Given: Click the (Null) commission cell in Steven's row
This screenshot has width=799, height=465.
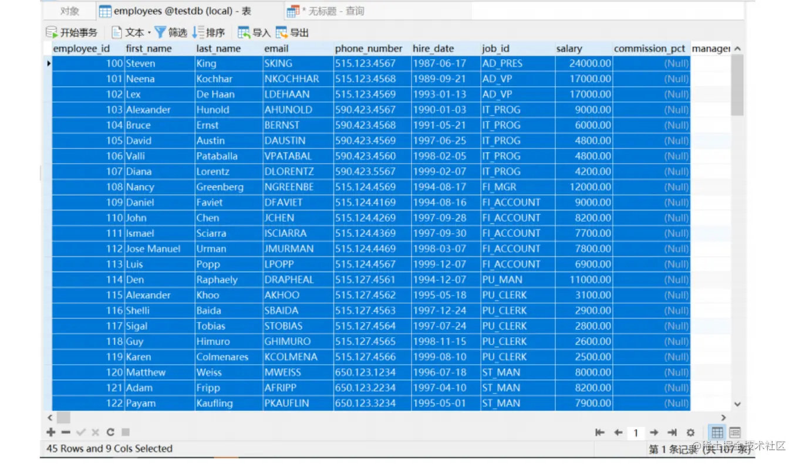Looking at the screenshot, I should coord(651,63).
